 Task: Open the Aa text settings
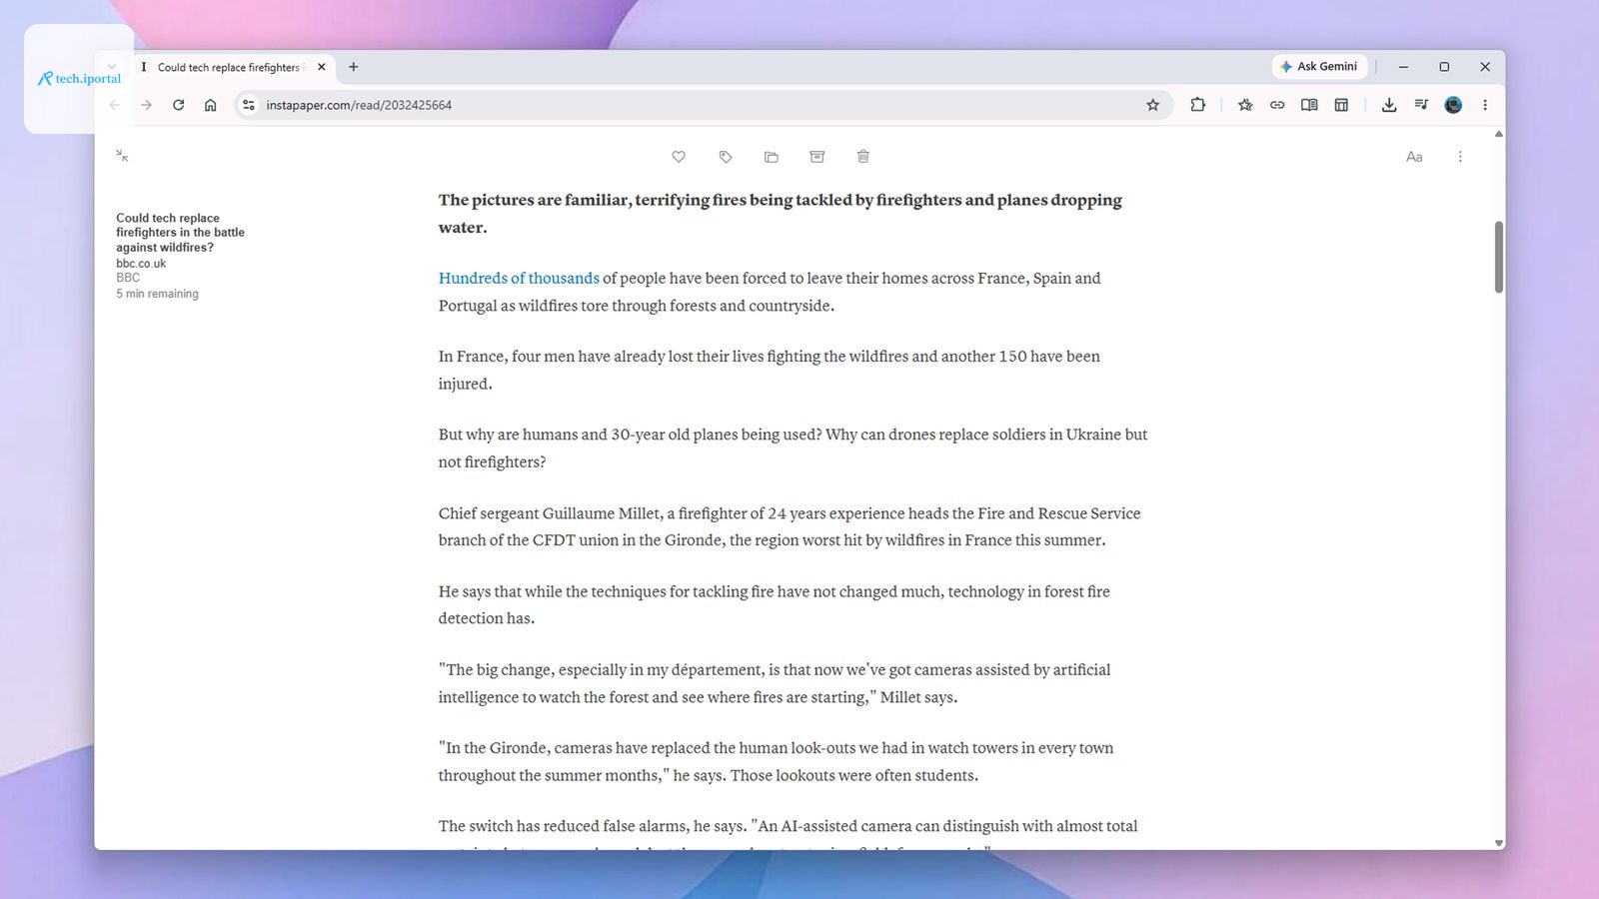coord(1414,157)
